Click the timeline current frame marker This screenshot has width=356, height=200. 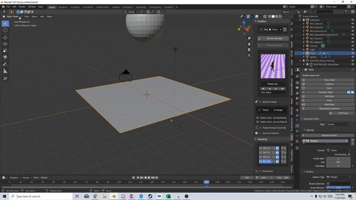(x=206, y=182)
